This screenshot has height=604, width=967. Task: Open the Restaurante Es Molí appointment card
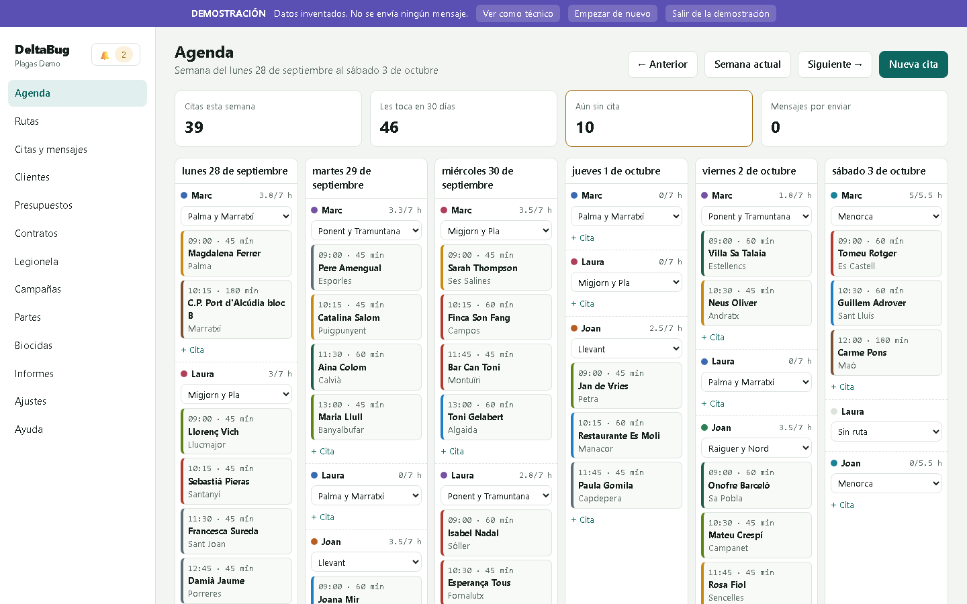click(x=627, y=436)
